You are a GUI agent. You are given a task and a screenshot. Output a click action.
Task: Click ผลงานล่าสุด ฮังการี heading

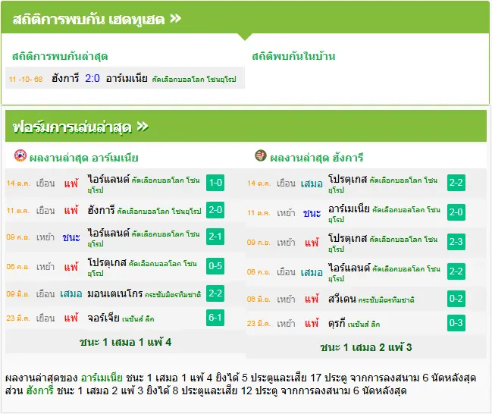[x=317, y=158]
